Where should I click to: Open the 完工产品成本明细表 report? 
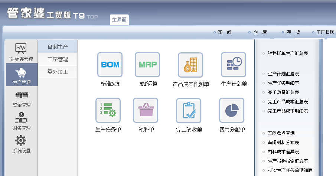click(x=288, y=111)
